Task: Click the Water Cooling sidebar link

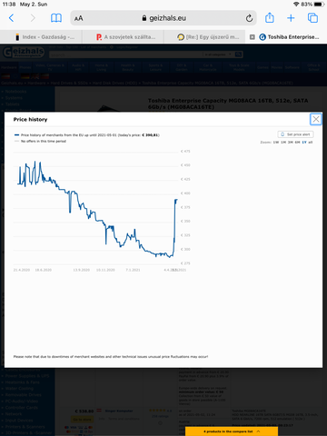Action: (19, 389)
